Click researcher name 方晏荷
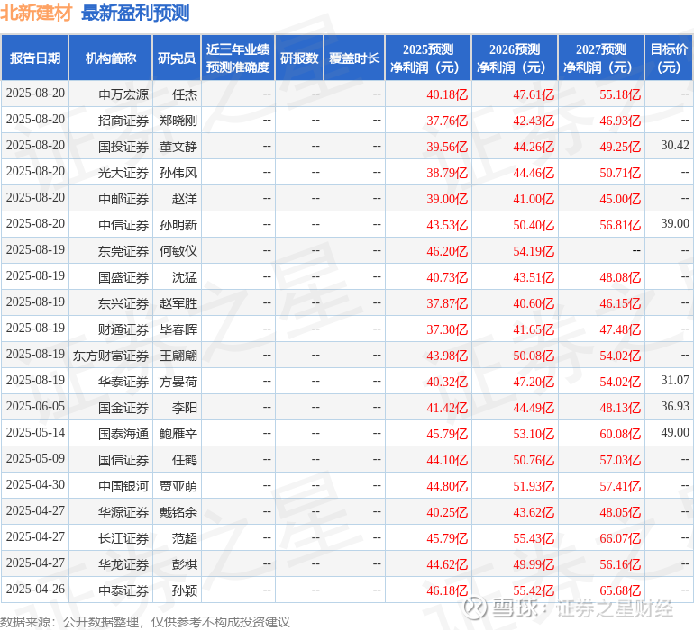The width and height of the screenshot is (694, 630). 178,382
